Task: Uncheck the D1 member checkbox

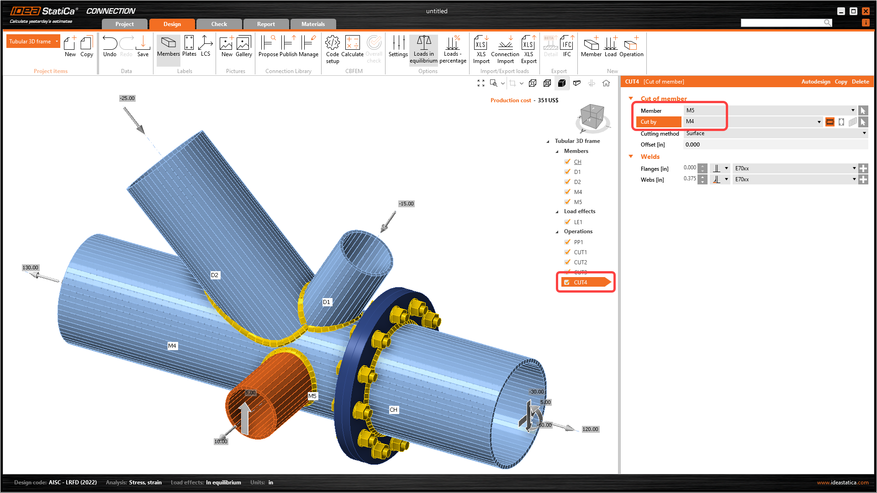Action: coord(567,172)
